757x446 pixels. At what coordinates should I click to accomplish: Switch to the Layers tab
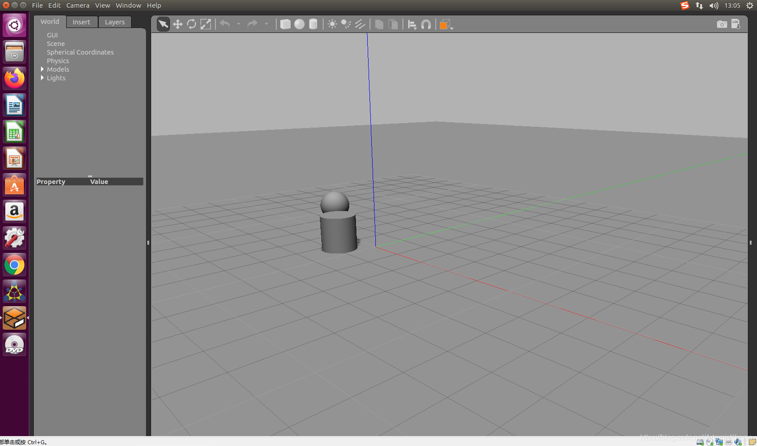[x=115, y=22]
